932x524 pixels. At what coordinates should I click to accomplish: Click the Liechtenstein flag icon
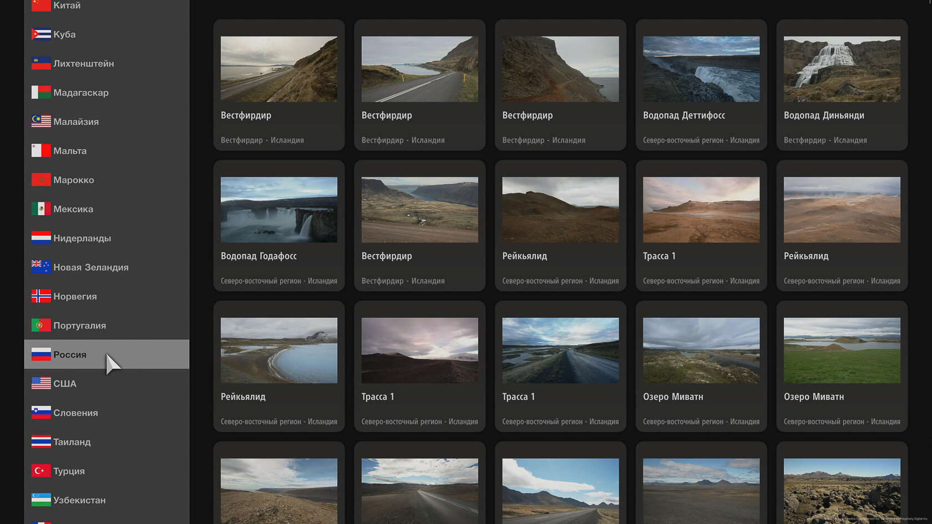tap(41, 63)
